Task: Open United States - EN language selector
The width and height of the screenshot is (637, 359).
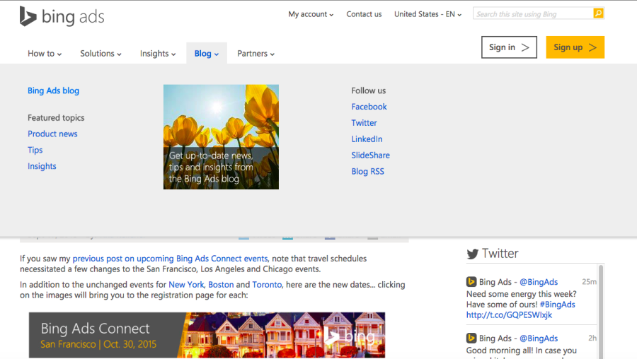Action: coord(427,14)
